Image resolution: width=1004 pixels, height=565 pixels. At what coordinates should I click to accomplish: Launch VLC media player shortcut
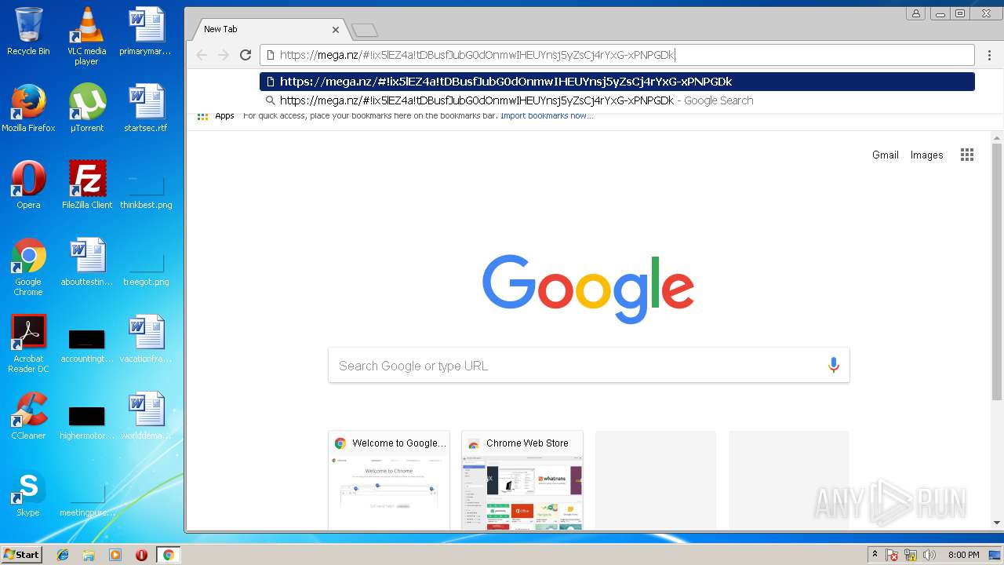(86, 36)
